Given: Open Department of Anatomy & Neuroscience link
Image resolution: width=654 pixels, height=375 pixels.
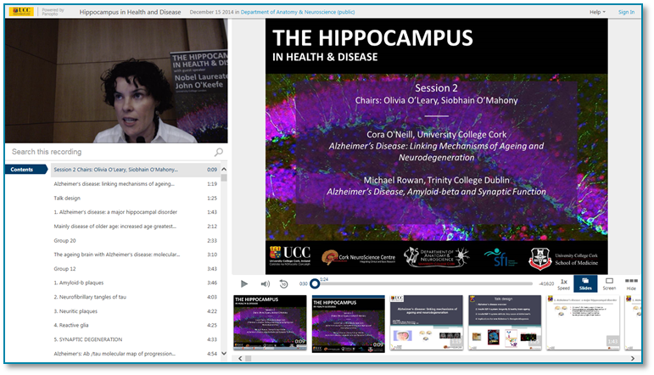Looking at the screenshot, I should (289, 12).
